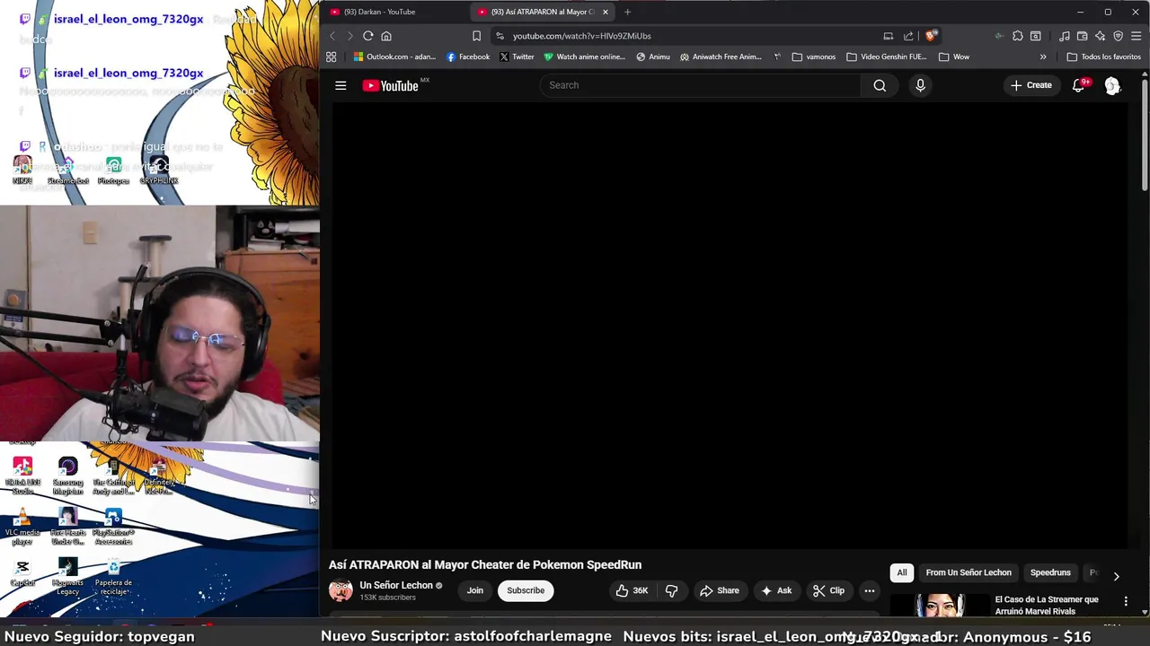
Task: Click the share page icon in address bar
Action: [908, 36]
